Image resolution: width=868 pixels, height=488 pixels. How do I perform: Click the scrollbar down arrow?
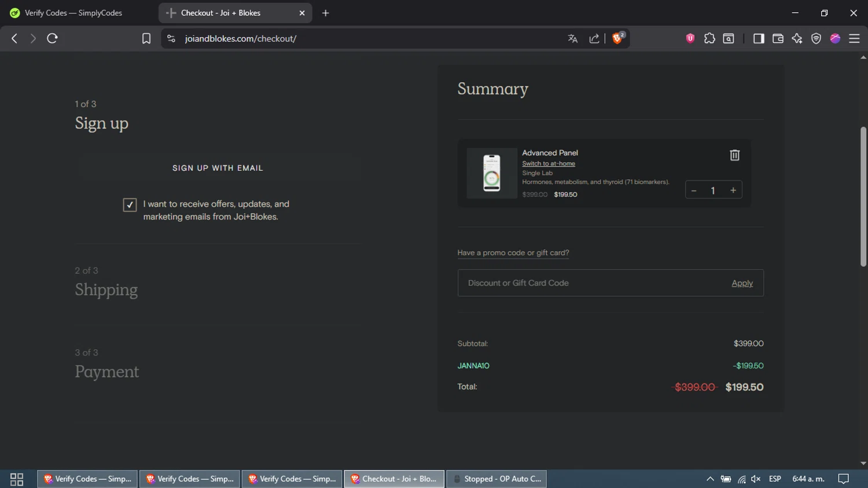click(863, 463)
